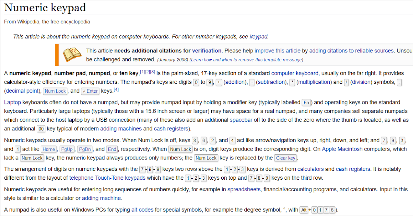Viewport: 413px width, 216px height.
Task: Open the keypad disambiguation link
Action: (x=259, y=37)
